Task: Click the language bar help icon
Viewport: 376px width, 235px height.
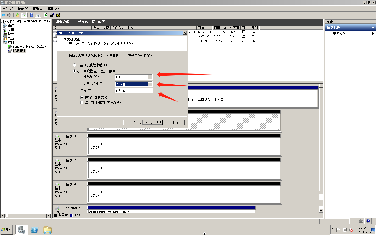Action: (x=368, y=221)
